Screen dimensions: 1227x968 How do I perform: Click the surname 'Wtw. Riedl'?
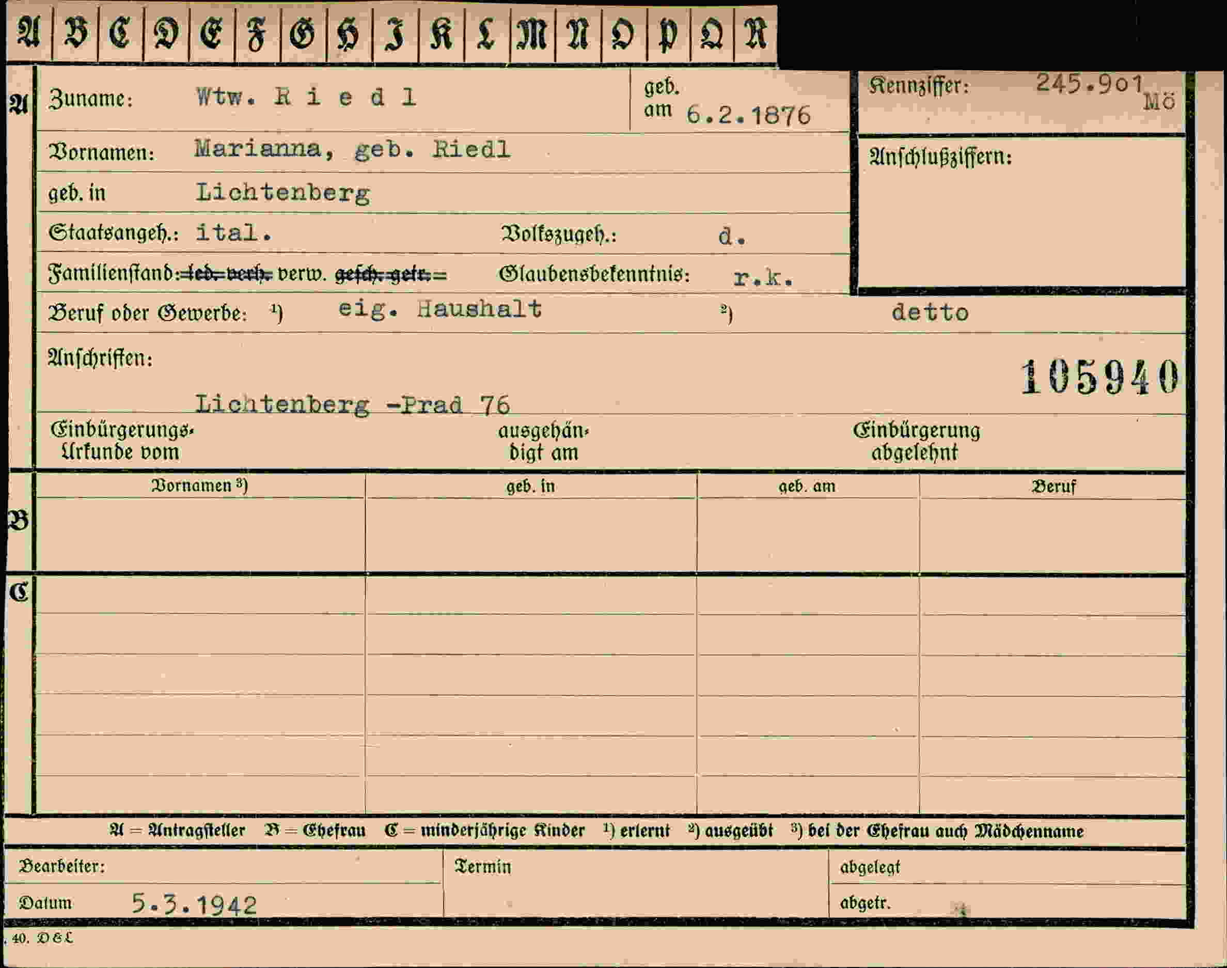pos(306,98)
